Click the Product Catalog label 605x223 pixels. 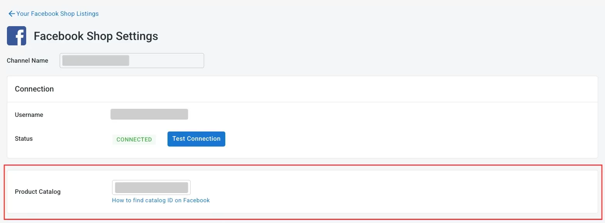coord(38,192)
